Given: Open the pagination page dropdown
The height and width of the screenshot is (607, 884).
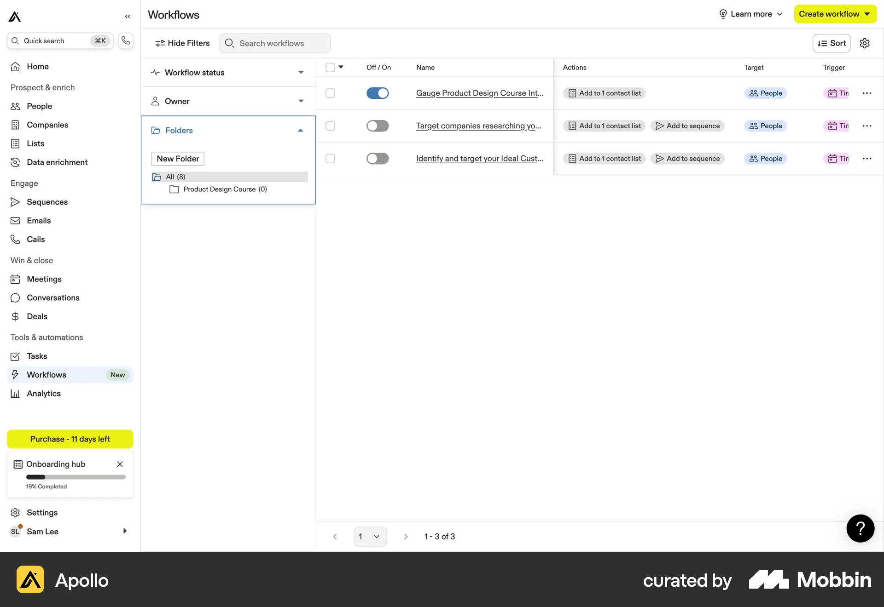Looking at the screenshot, I should pos(370,536).
